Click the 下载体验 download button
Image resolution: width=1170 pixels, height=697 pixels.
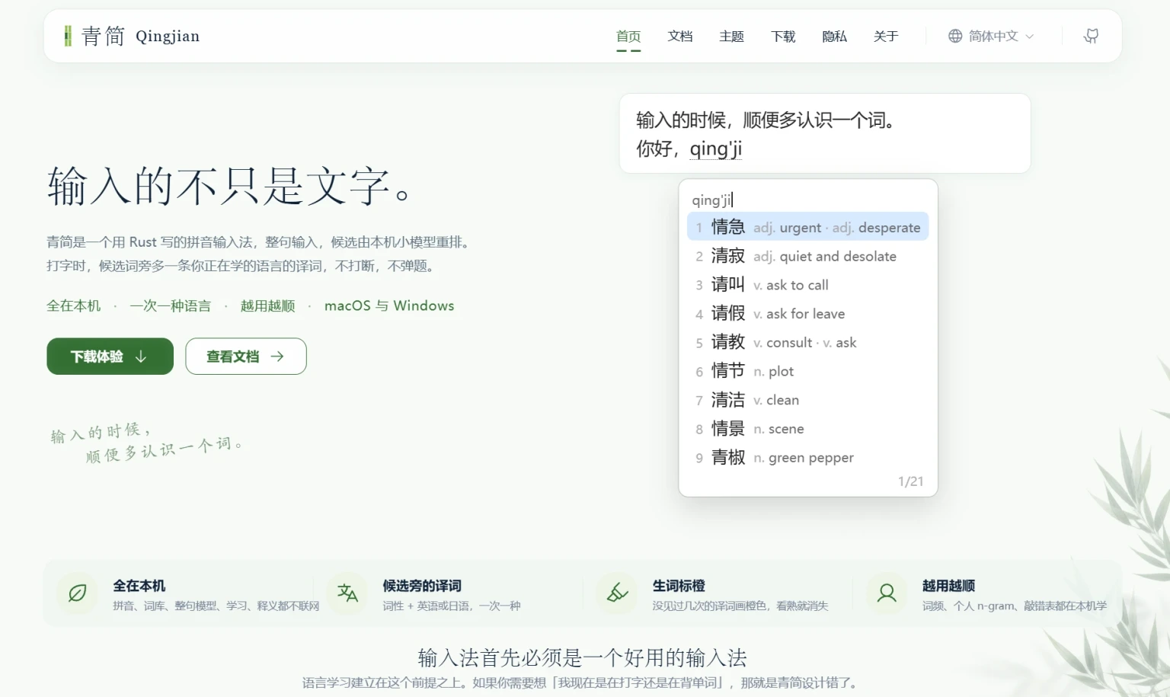pos(110,356)
